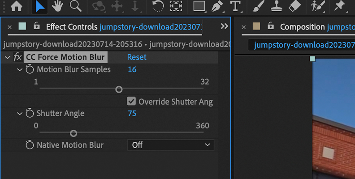The width and height of the screenshot is (355, 179).
Task: Select the Clone Stamp tool
Action: pos(277,6)
